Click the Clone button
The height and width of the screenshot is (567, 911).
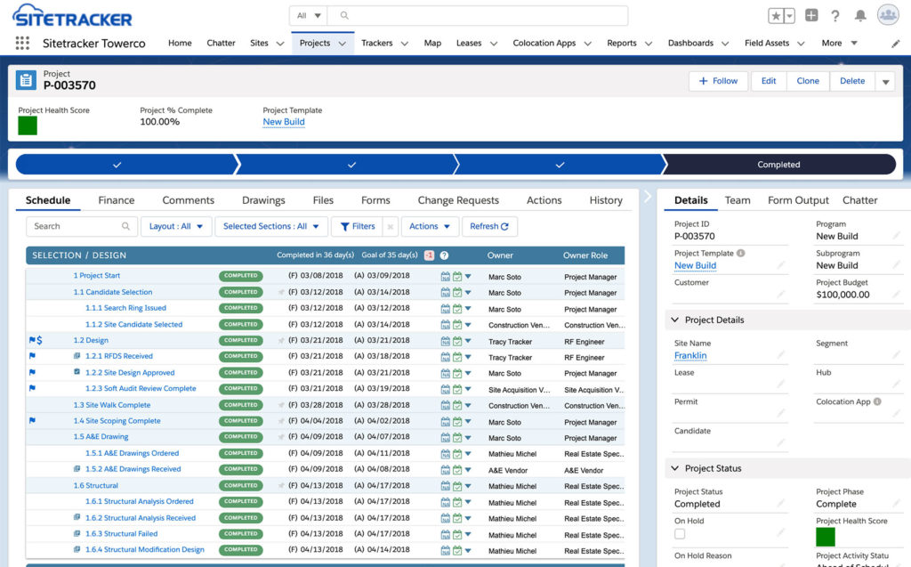[808, 81]
